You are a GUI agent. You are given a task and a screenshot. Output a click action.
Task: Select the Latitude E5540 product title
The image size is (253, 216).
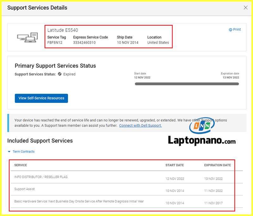coord(63,30)
